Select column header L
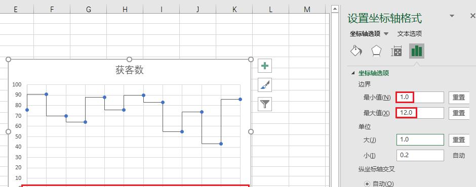The height and width of the screenshot is (187, 476). pos(270,10)
